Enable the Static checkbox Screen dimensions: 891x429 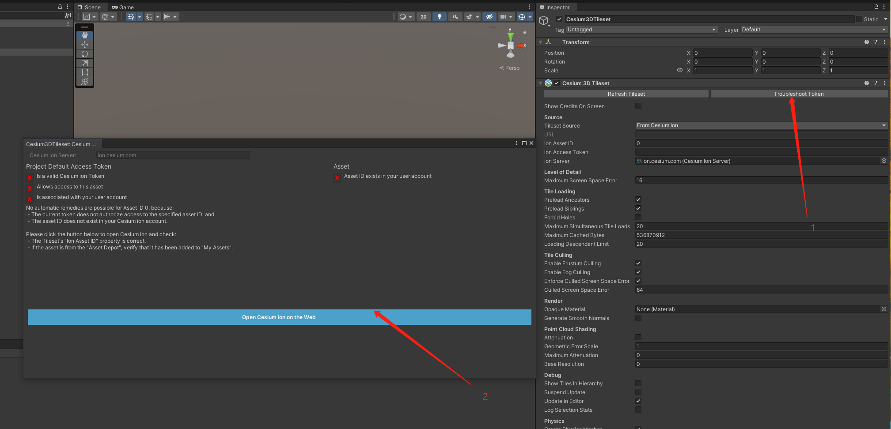859,19
